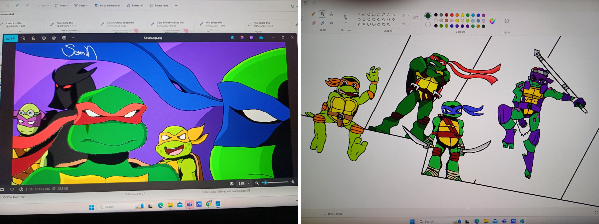Click Rotate right in File Explorer toolbar

click(x=159, y=5)
